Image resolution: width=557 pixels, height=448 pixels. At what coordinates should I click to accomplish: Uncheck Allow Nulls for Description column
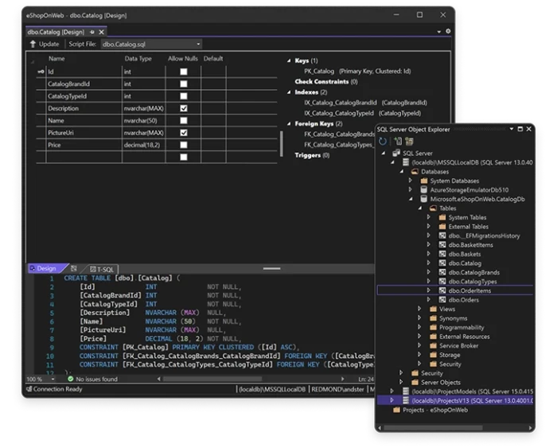pos(184,108)
